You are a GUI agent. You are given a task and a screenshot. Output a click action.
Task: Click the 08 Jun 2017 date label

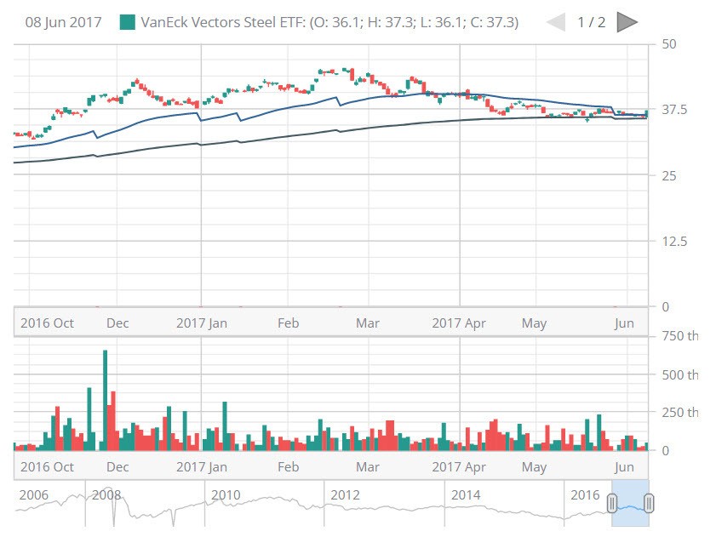63,22
